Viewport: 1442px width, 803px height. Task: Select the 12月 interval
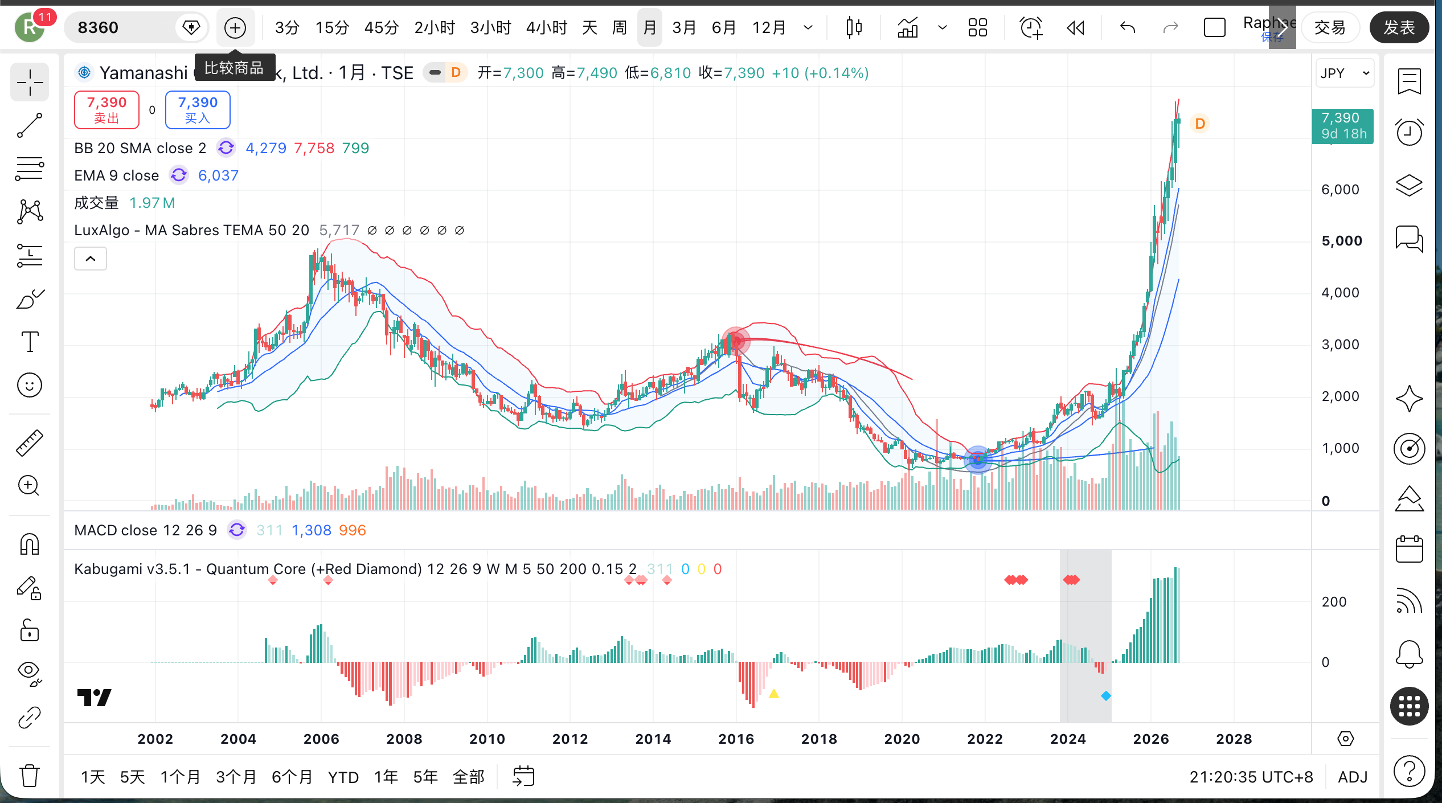pyautogui.click(x=769, y=27)
